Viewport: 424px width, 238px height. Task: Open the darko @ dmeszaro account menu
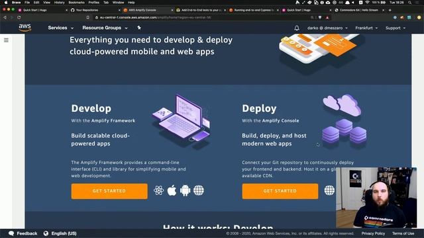(x=327, y=28)
